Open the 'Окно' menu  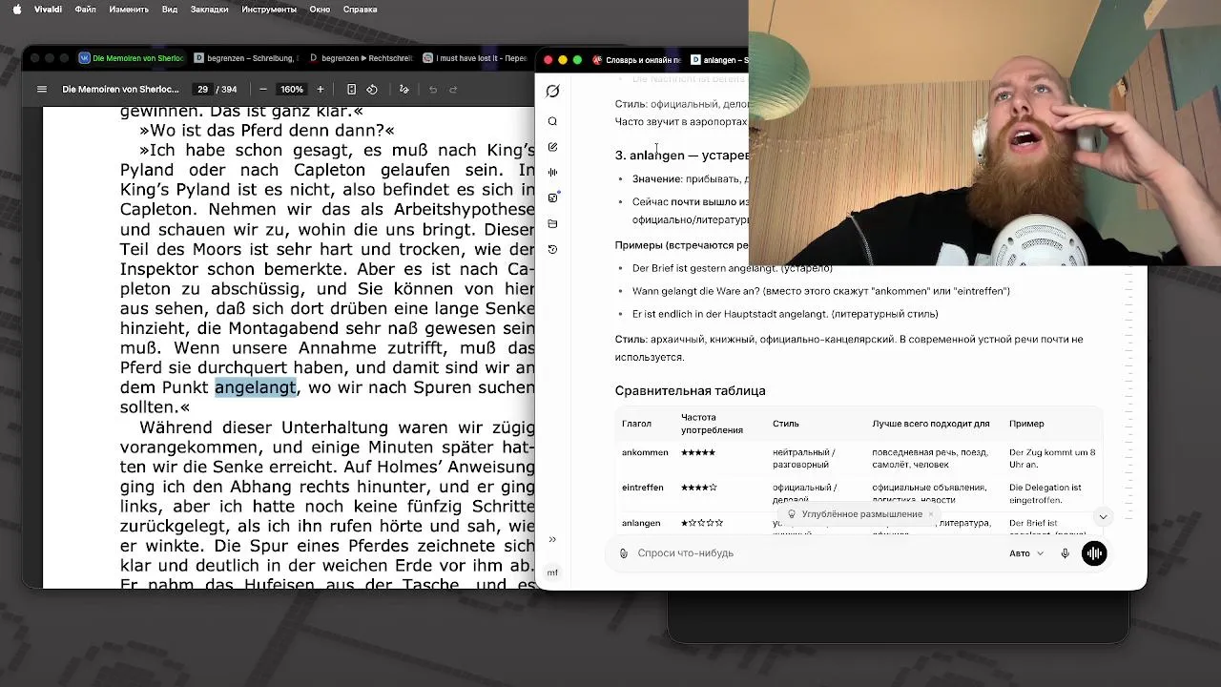pyautogui.click(x=320, y=10)
